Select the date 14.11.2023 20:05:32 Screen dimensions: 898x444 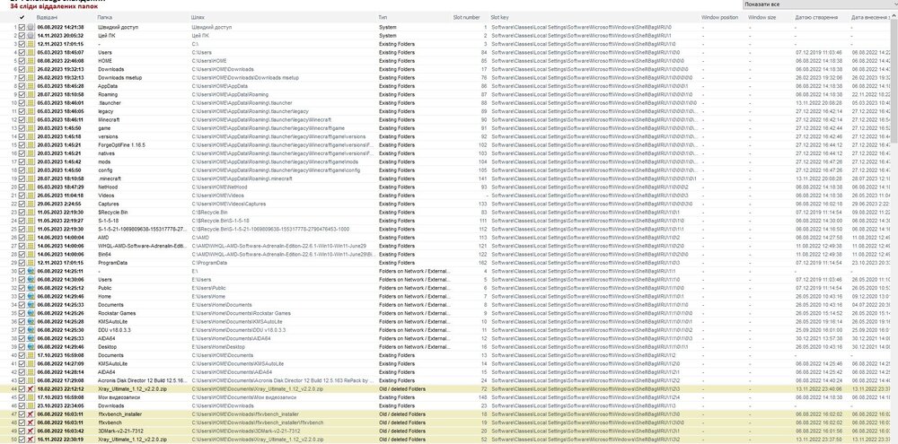pos(61,36)
